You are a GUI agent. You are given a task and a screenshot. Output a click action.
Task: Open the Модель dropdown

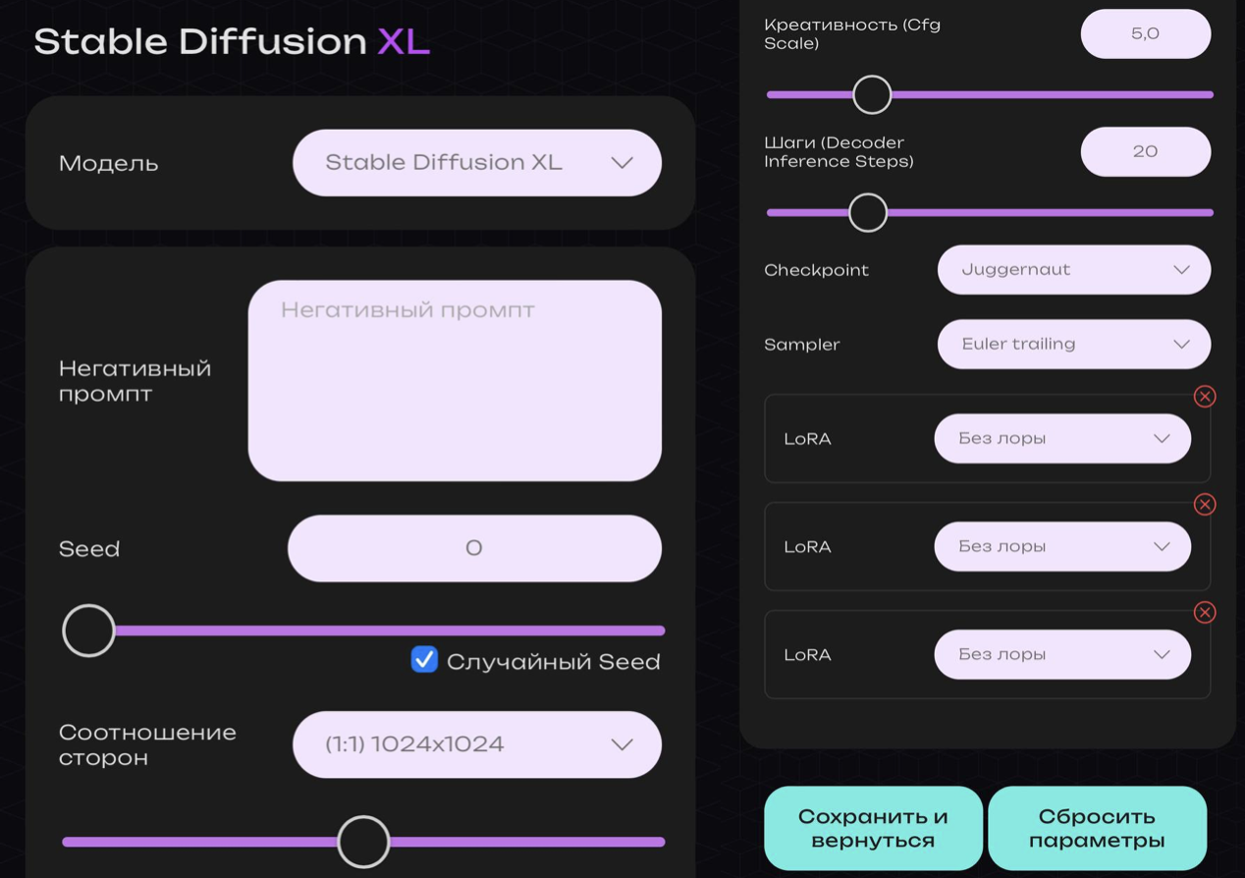tap(476, 163)
